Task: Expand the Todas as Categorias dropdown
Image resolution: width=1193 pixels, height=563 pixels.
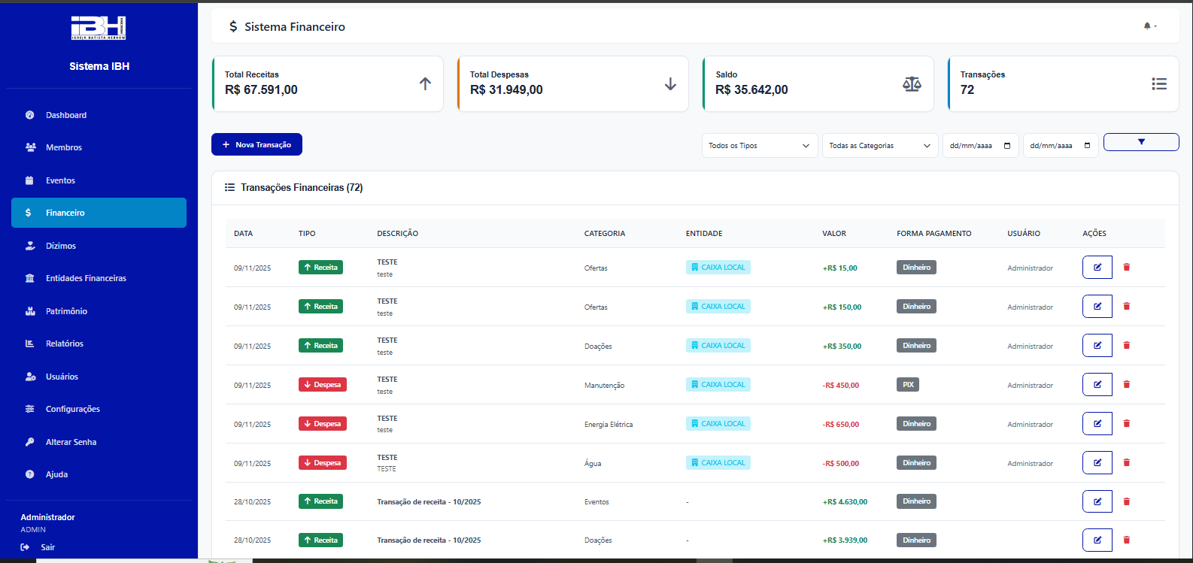Action: [879, 146]
